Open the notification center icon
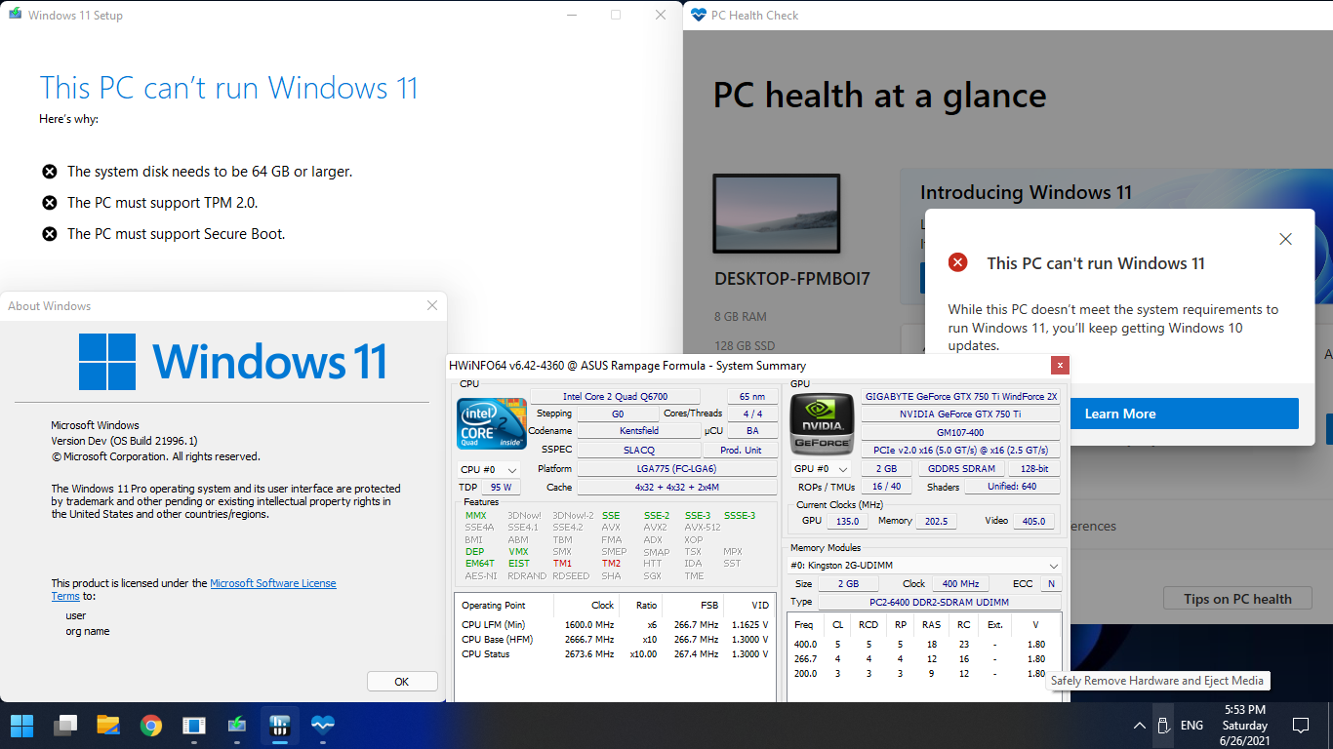 coord(1301,726)
